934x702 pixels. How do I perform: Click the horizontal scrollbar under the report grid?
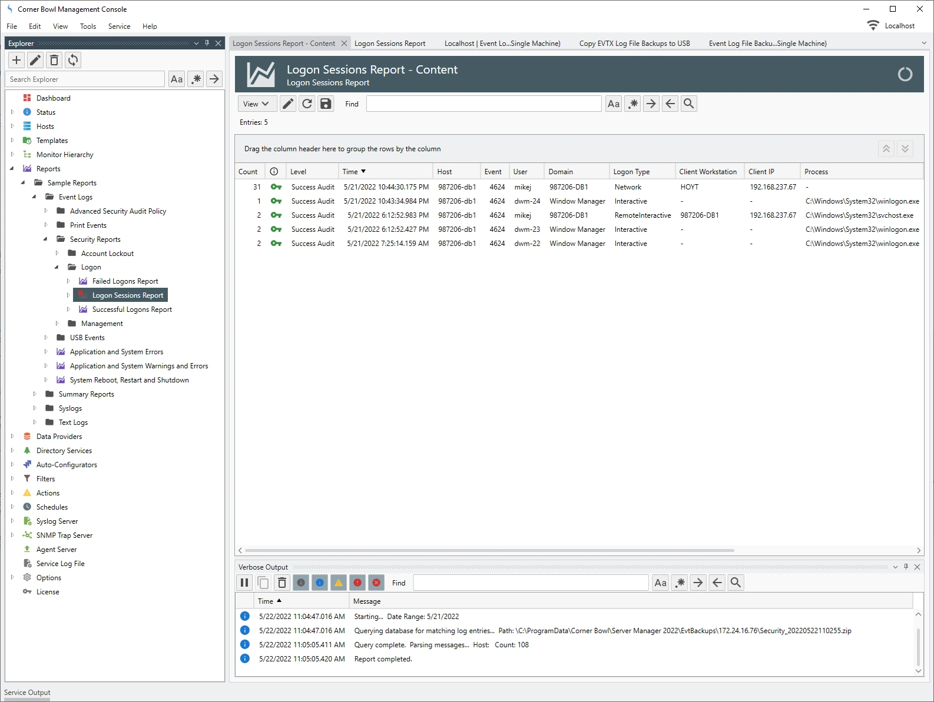pyautogui.click(x=490, y=550)
